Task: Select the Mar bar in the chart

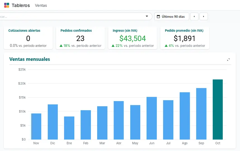Action: tap(102, 123)
